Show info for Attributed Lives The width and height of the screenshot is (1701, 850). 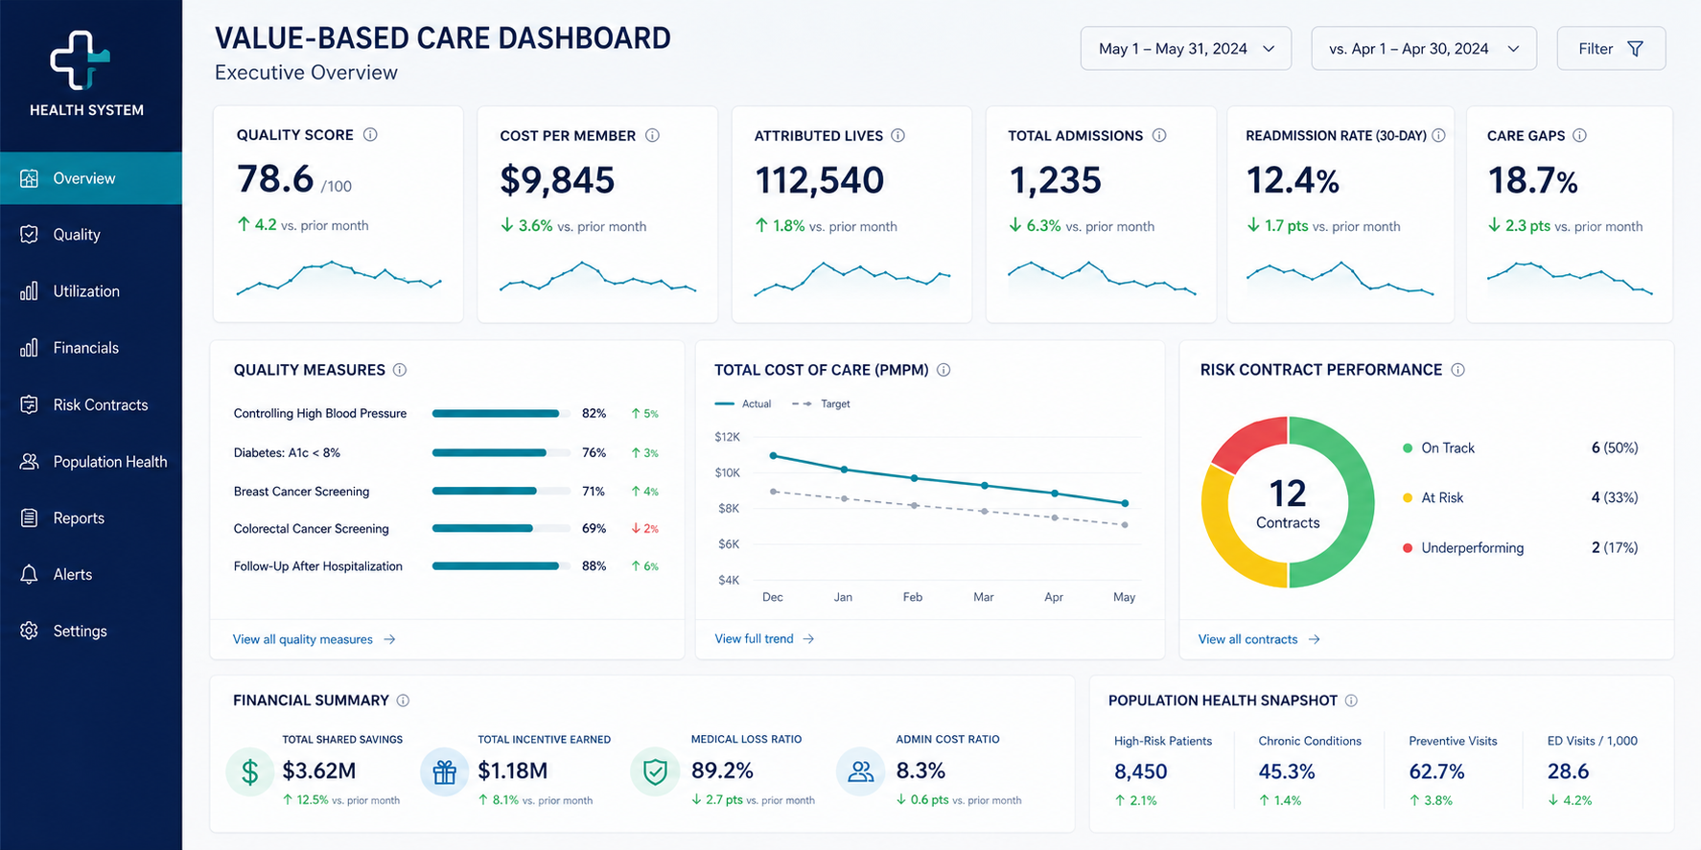[897, 135]
